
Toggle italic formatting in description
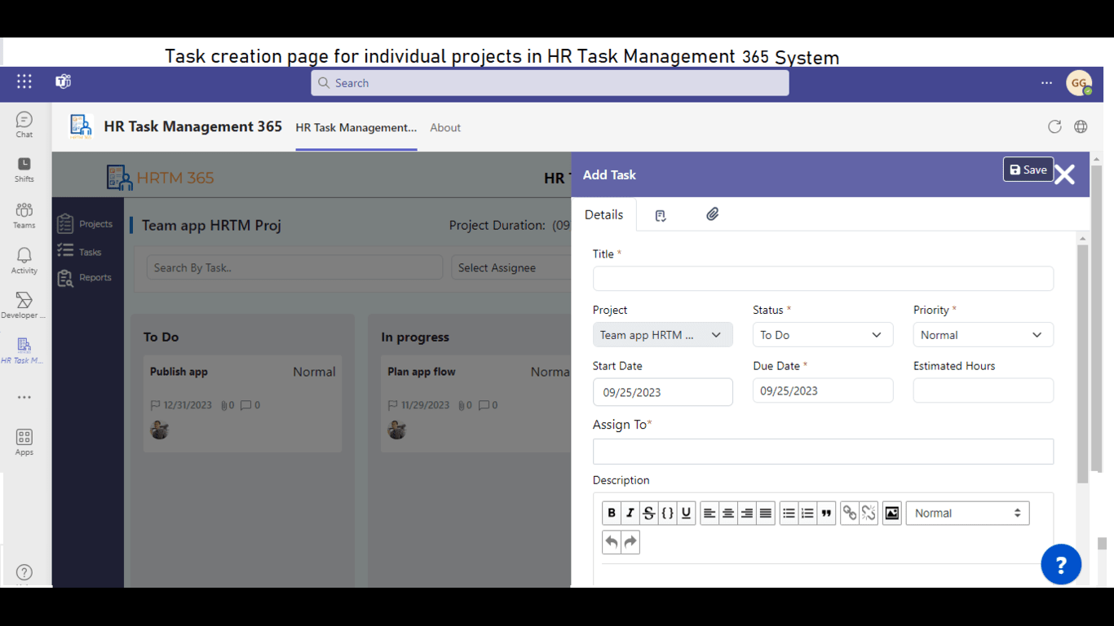tap(630, 513)
